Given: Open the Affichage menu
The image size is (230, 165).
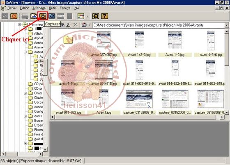Looking at the screenshot, I should tap(39, 8).
